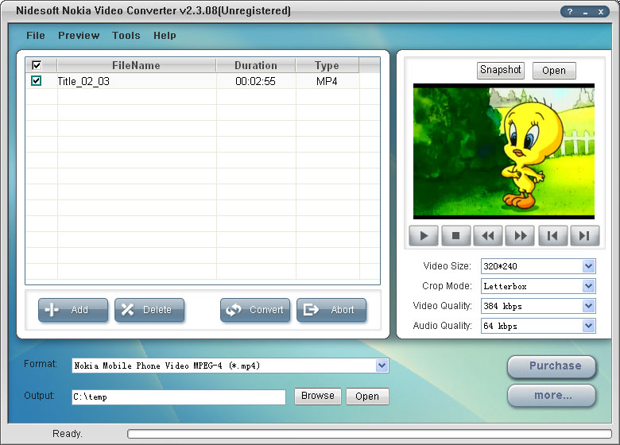Sort by the FileName column header

tap(137, 65)
